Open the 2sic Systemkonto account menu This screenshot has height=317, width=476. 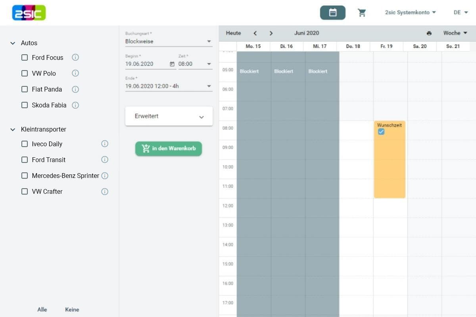[x=410, y=13]
